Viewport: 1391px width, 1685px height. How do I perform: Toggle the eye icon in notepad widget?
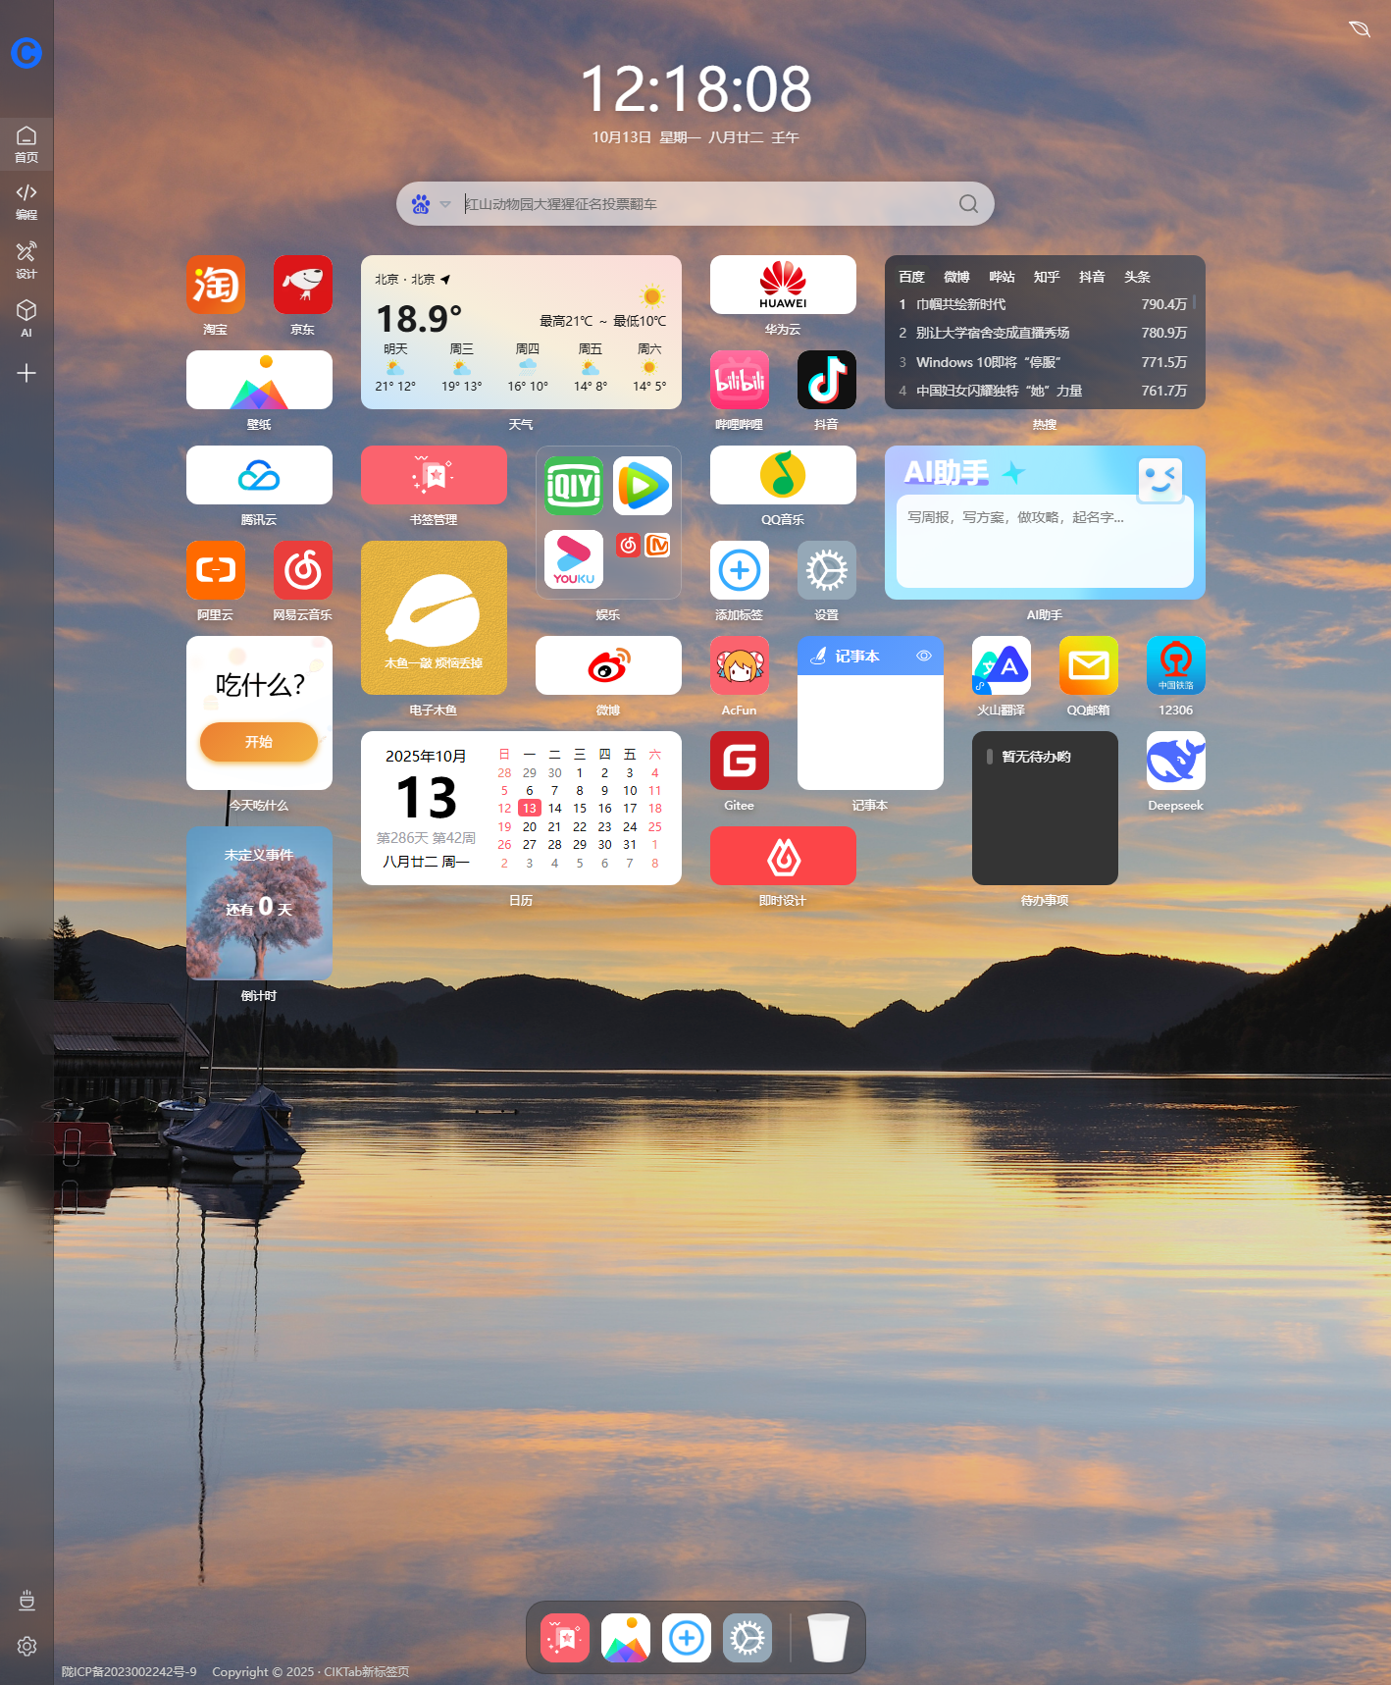(923, 656)
